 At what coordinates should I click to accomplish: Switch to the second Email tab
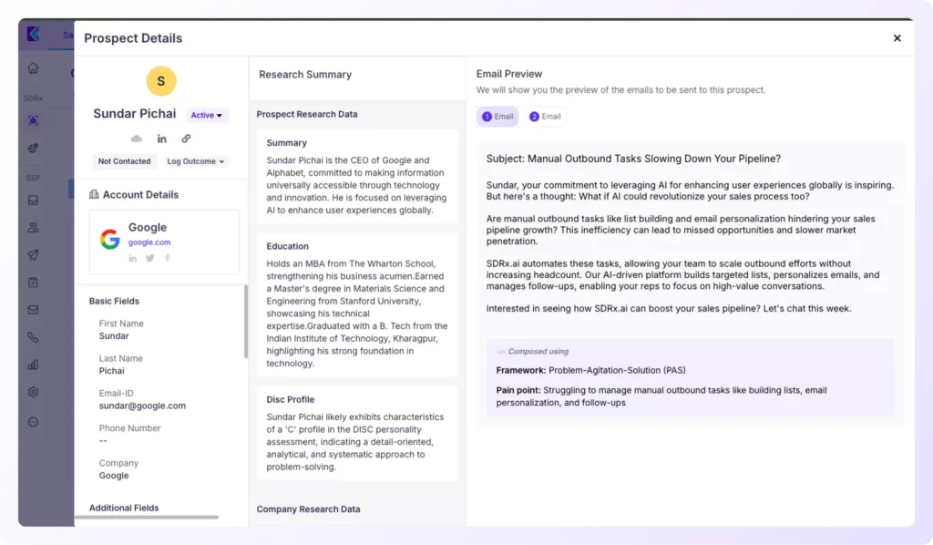545,117
